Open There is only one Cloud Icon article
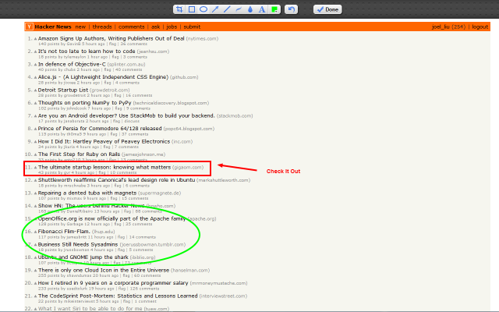The width and height of the screenshot is (499, 312). (x=104, y=271)
